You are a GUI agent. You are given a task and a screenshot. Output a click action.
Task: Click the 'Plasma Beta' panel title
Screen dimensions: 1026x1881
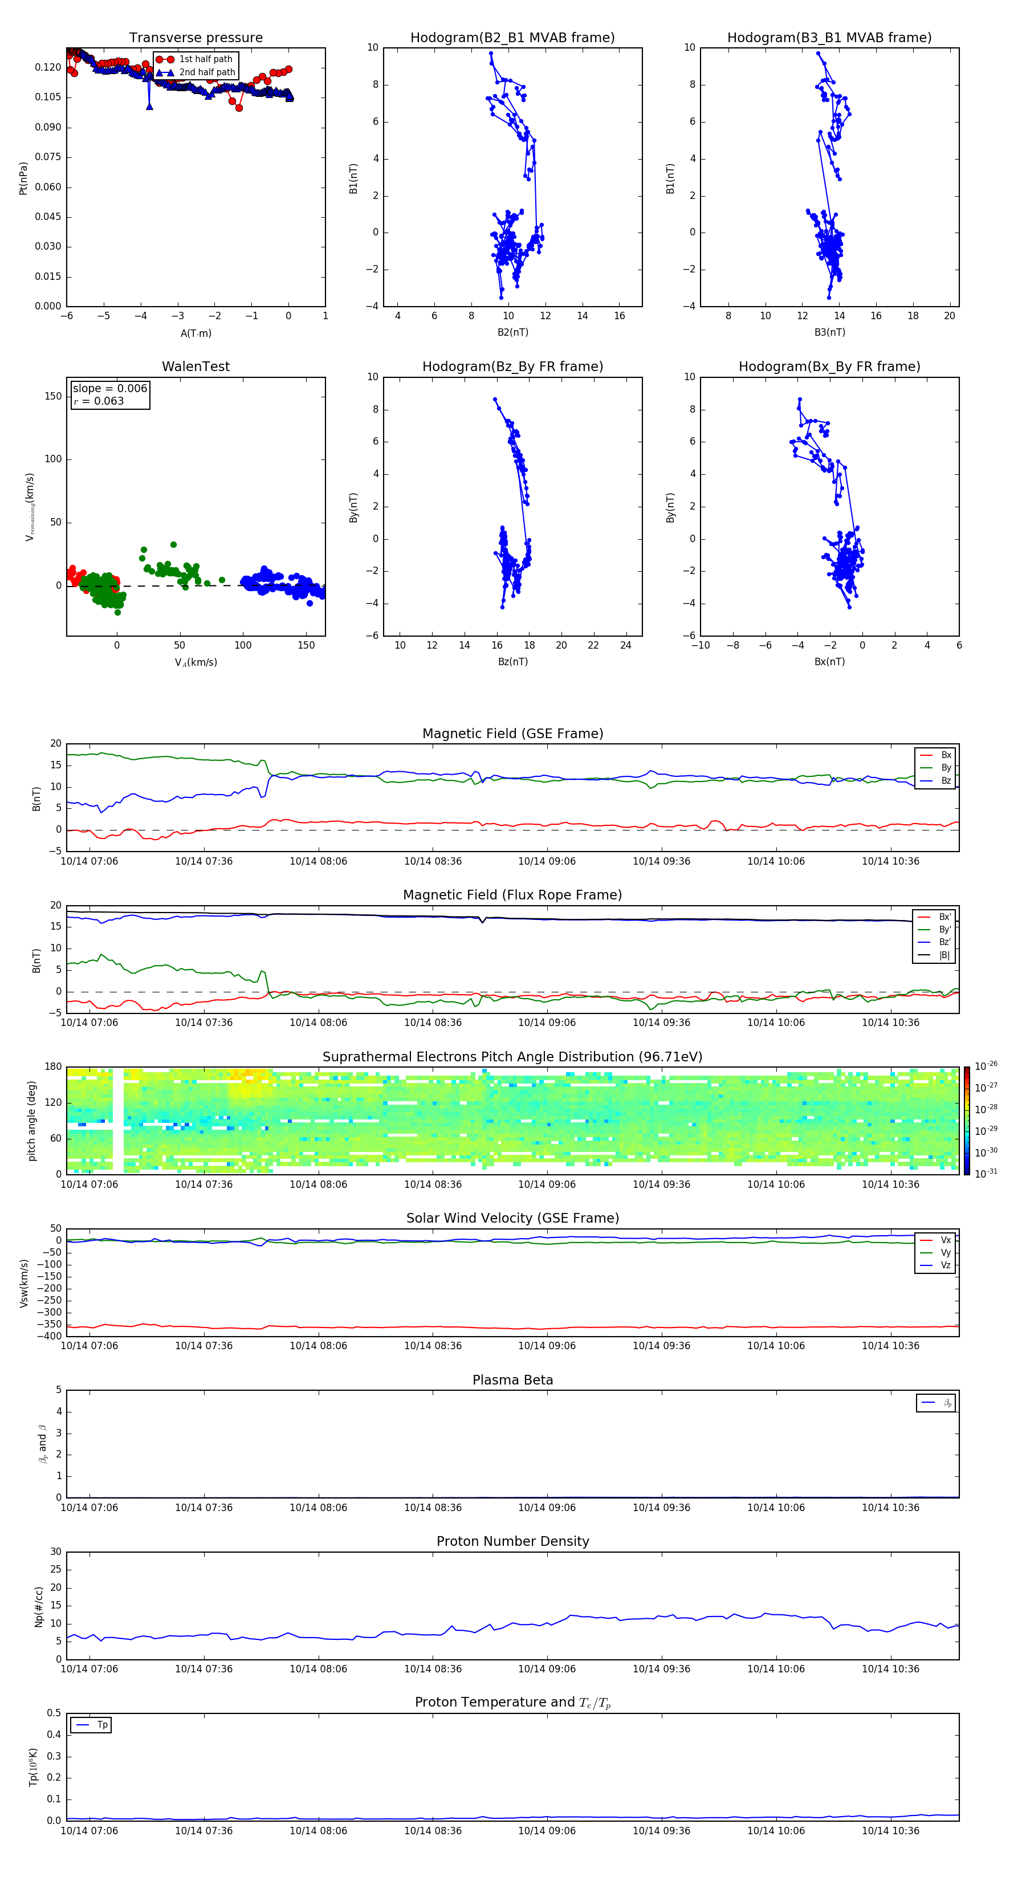(x=512, y=1380)
